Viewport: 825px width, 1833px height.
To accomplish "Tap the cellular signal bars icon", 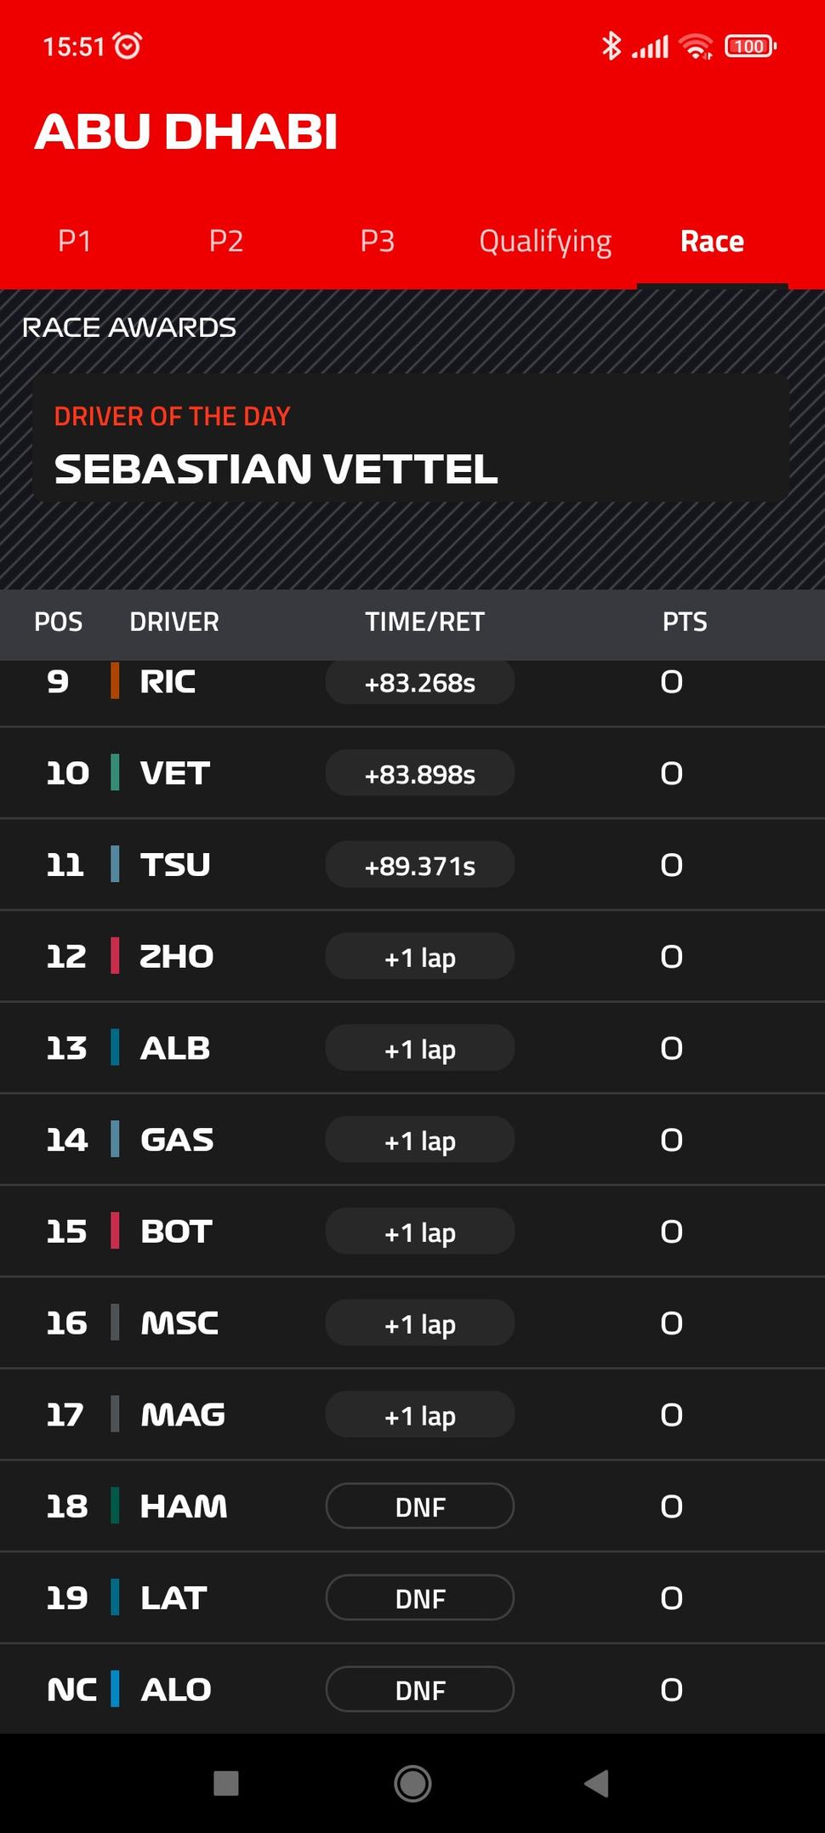I will pos(651,46).
